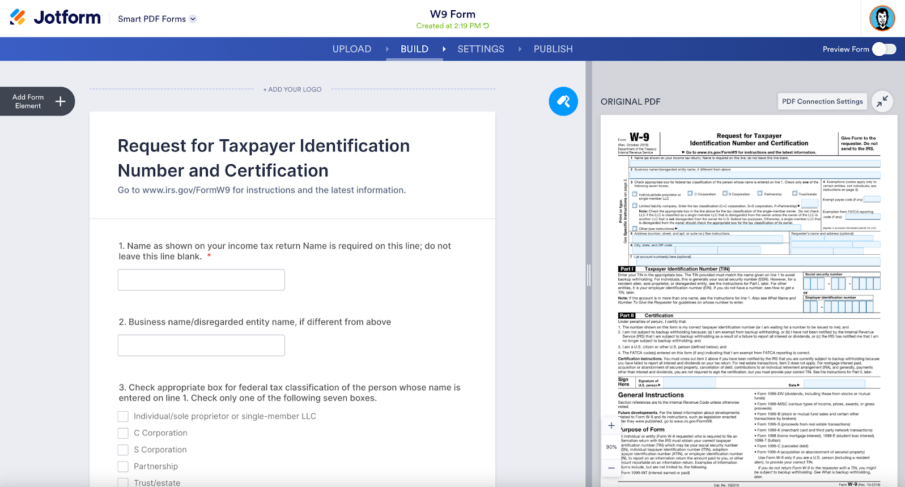
Task: Click the question 3 federal tax classification label
Action: point(290,392)
